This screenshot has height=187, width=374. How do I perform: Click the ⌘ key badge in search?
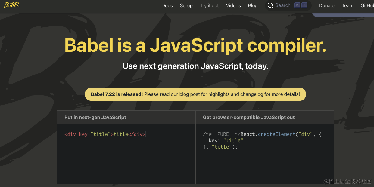[297, 5]
